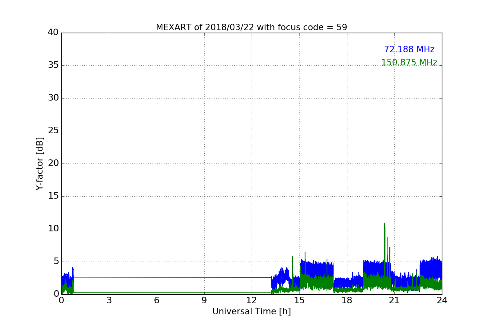Click the x-axis tick label '9'
This screenshot has height=327, width=491.
click(x=204, y=300)
